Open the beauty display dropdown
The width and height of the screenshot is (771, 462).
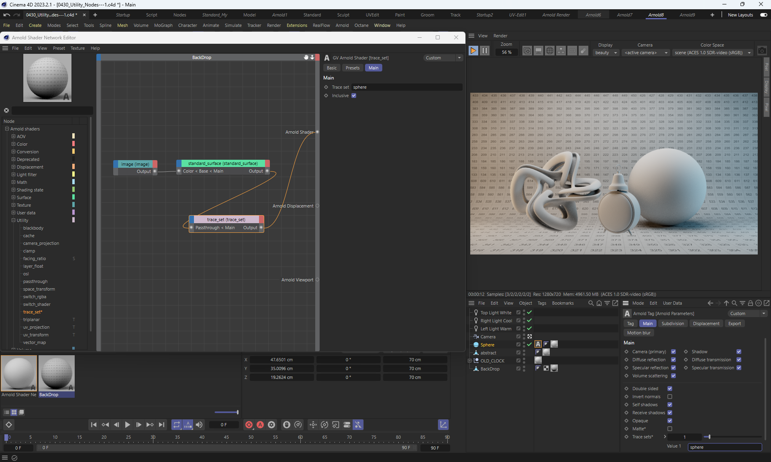[x=606, y=53]
